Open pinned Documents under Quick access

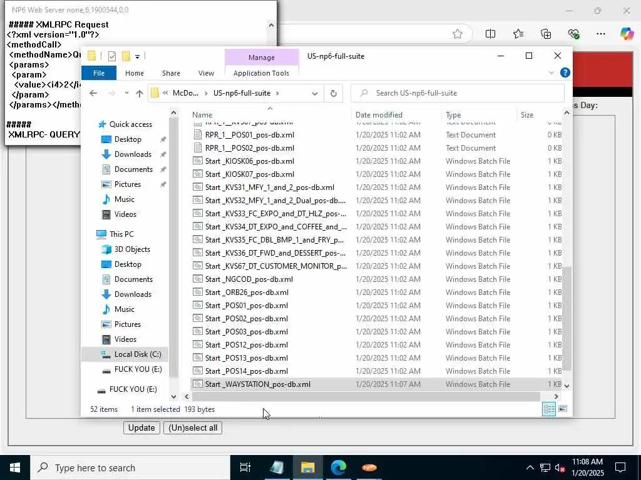coord(133,169)
